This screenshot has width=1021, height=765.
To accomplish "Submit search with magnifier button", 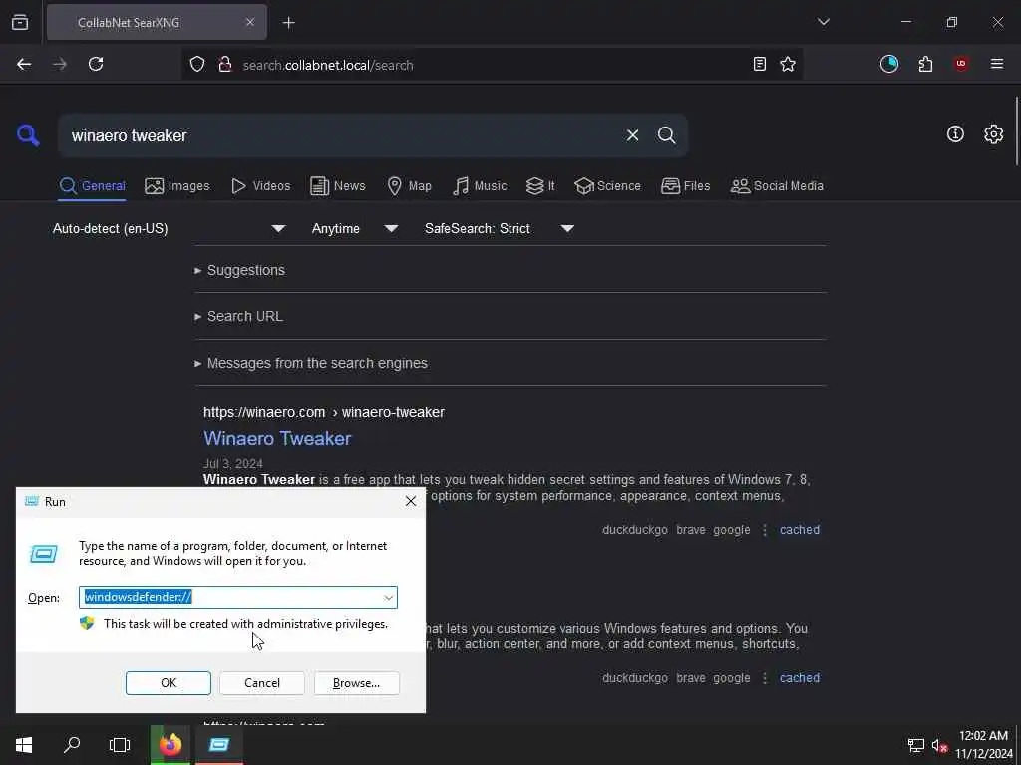I will coord(666,135).
